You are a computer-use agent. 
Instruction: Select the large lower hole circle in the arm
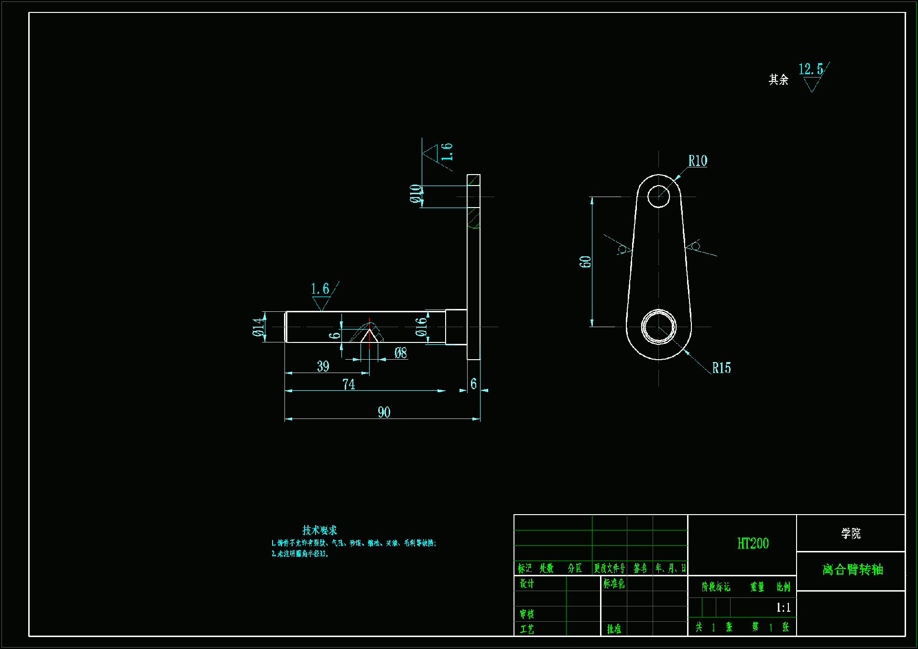pyautogui.click(x=658, y=327)
